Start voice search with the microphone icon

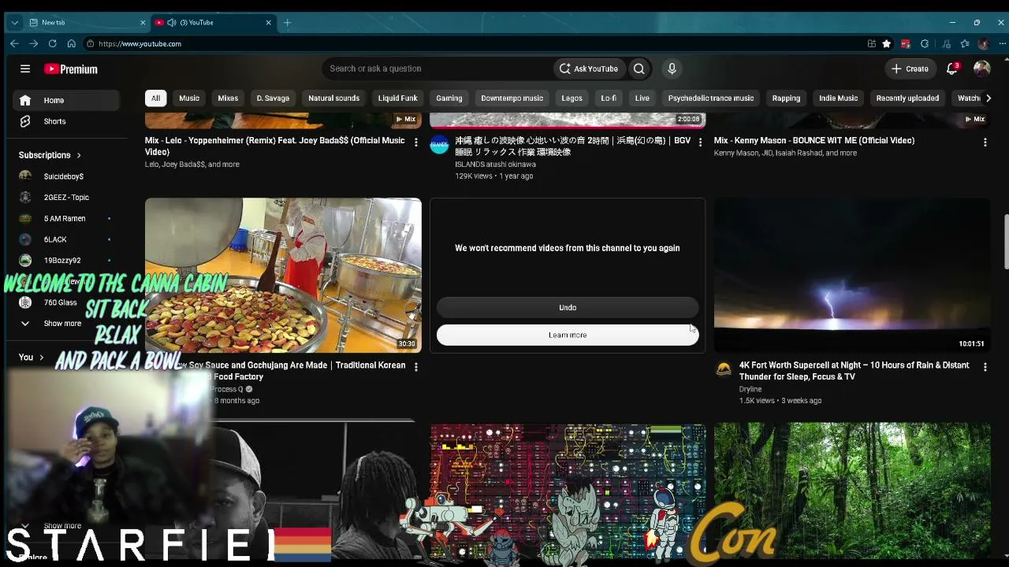click(x=672, y=69)
